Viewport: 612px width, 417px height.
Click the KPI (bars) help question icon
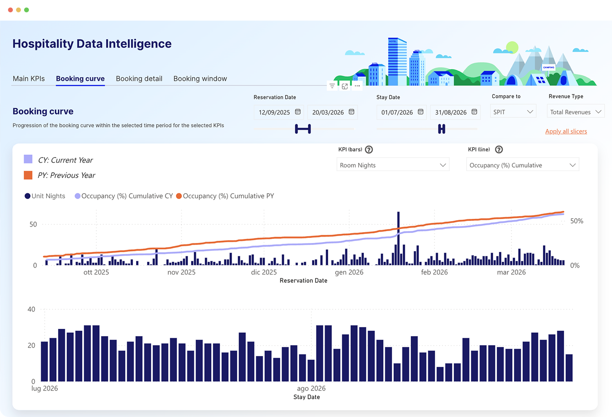pyautogui.click(x=369, y=149)
